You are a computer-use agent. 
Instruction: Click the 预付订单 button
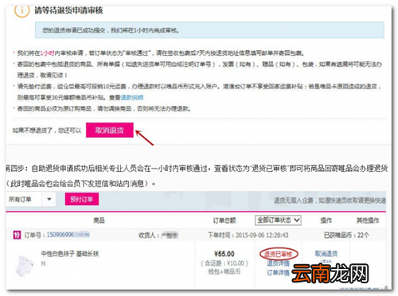(82, 199)
